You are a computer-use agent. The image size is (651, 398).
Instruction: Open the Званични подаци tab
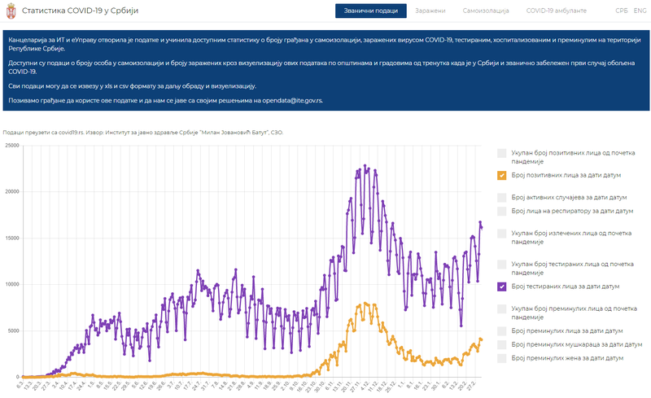[x=370, y=11]
